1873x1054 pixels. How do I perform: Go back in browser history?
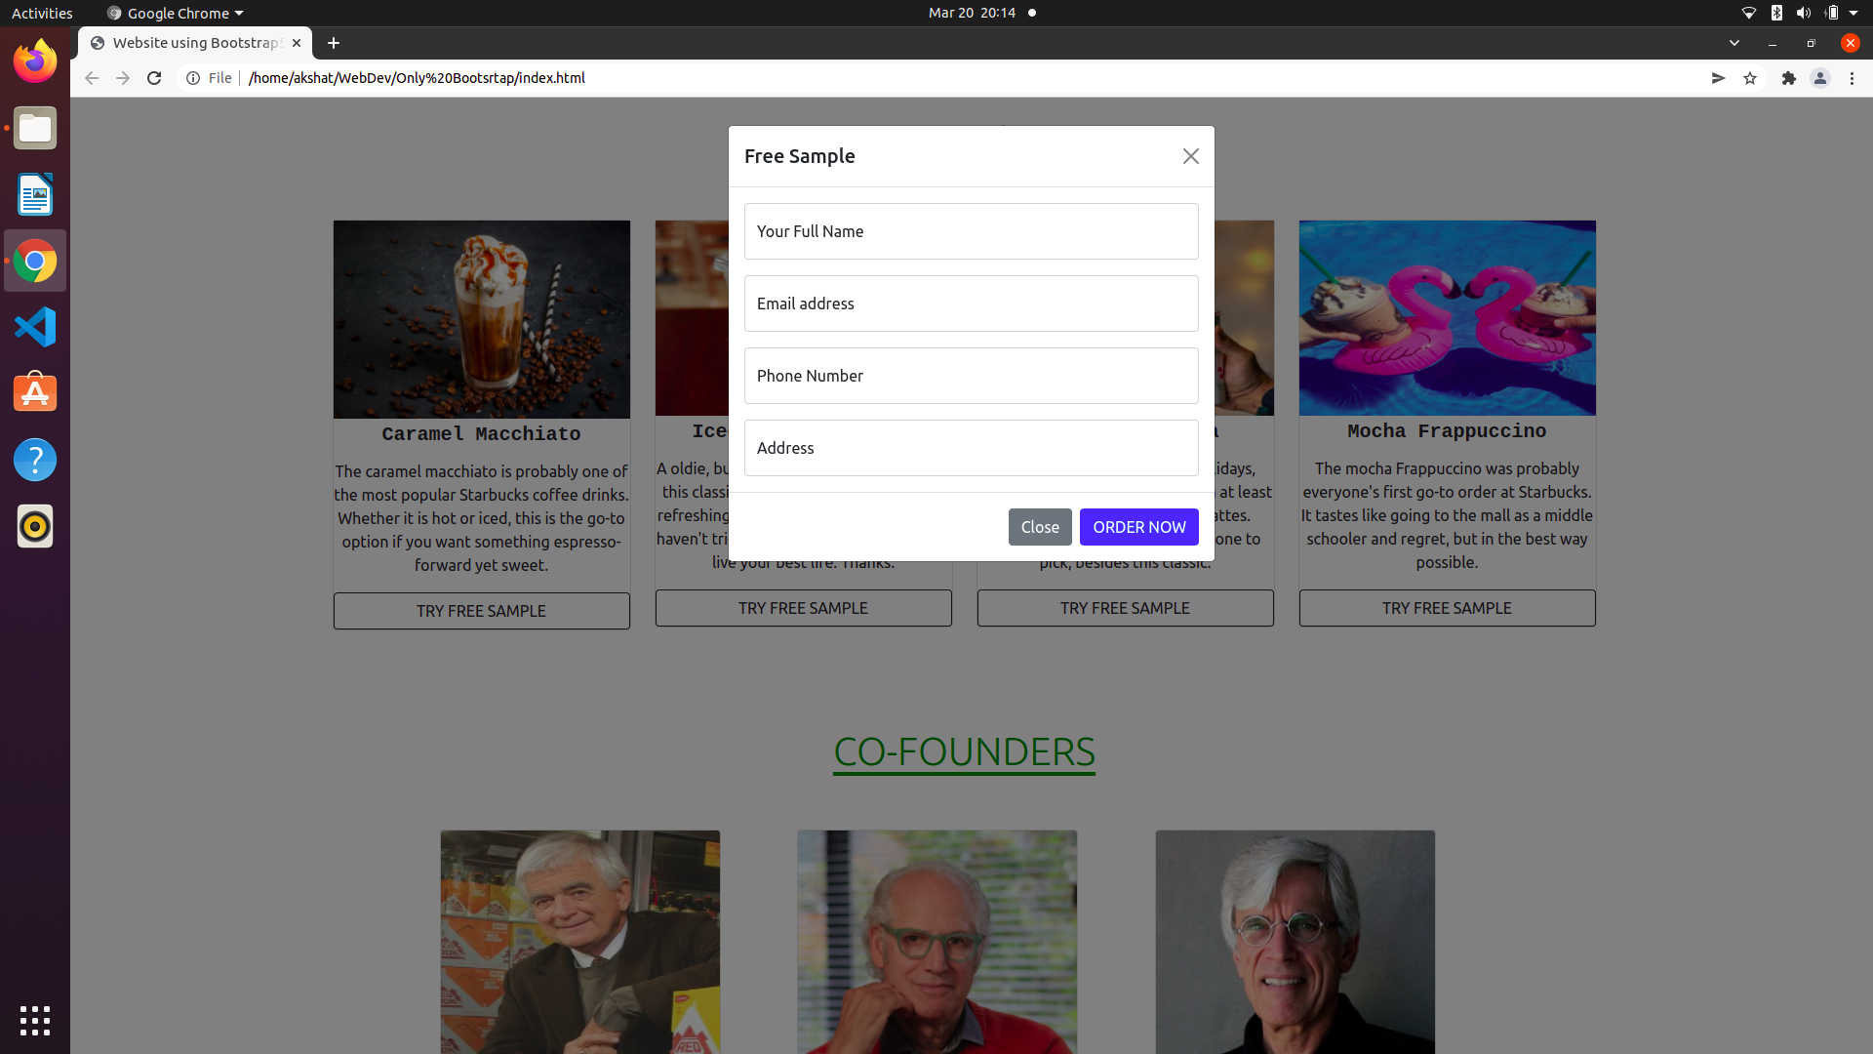coord(92,78)
